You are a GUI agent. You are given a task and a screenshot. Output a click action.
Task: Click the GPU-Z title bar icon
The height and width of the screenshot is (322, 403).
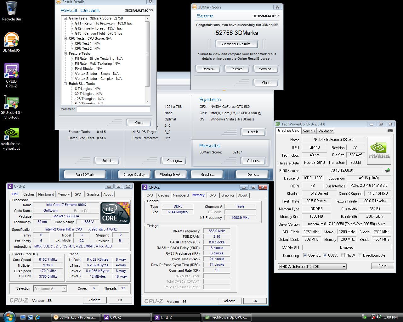(x=278, y=124)
